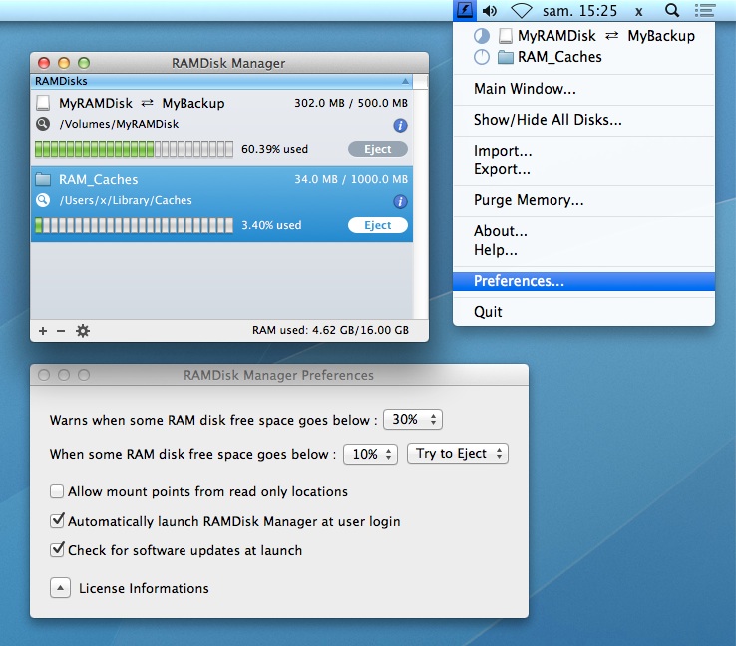The width and height of the screenshot is (736, 646).
Task: Eject the RAM_Caches disk
Action: click(x=378, y=225)
